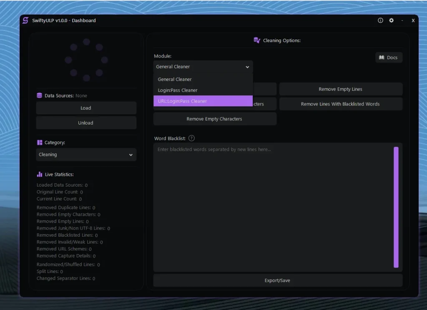
Task: Click the chart icon beside Live Statistics
Action: point(39,174)
